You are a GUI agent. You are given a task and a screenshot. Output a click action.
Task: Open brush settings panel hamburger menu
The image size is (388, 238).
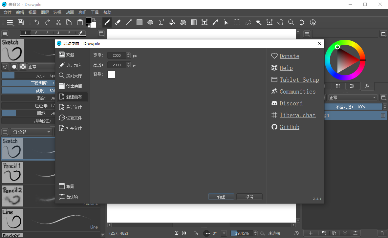click(5, 33)
